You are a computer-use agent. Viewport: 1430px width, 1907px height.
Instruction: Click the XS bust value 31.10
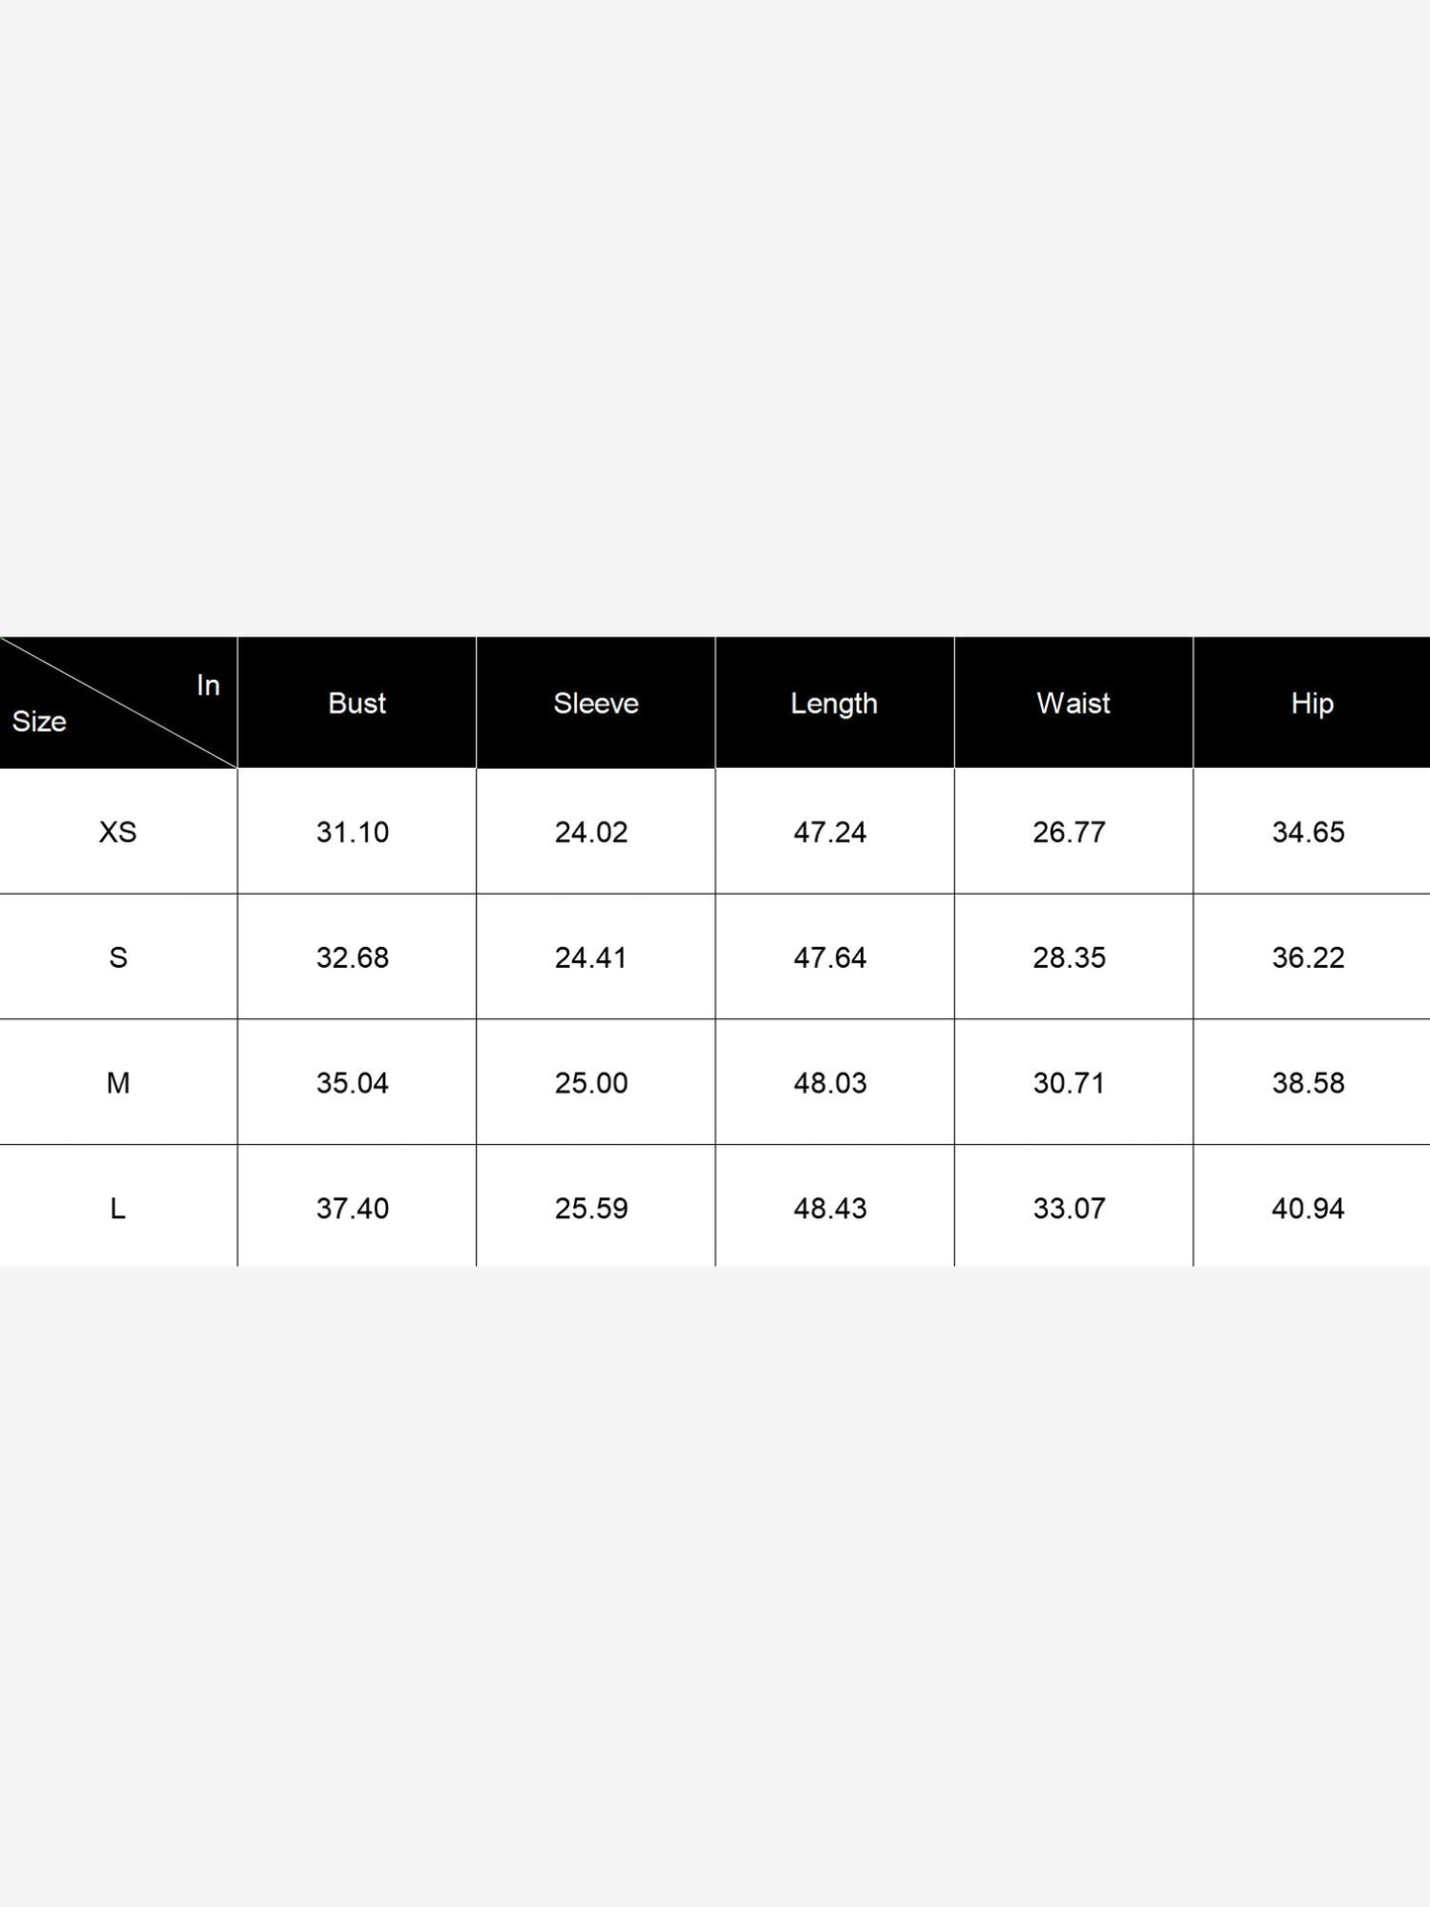click(352, 832)
